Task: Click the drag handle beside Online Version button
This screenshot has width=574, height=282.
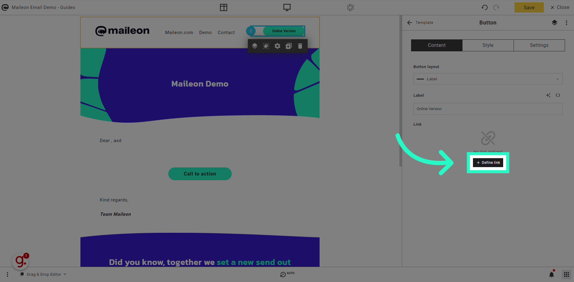Action: [x=251, y=31]
